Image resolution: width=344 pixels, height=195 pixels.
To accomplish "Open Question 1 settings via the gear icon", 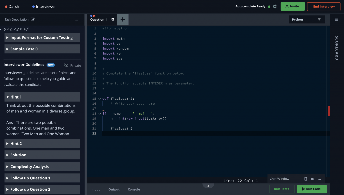I will pyautogui.click(x=112, y=19).
